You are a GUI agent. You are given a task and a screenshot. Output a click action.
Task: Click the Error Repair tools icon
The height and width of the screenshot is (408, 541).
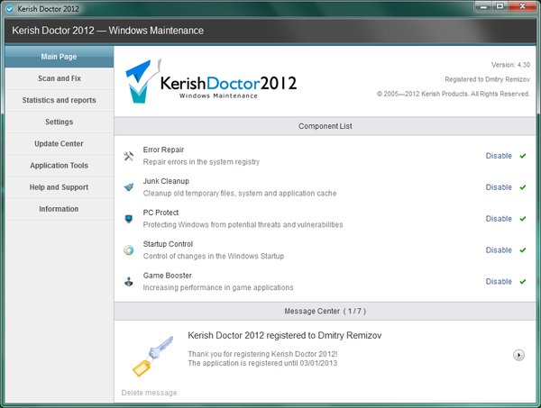point(129,156)
